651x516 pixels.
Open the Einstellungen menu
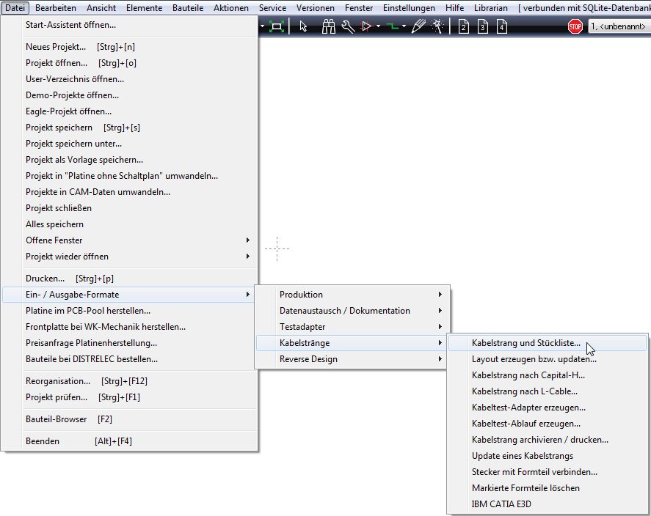pos(410,8)
